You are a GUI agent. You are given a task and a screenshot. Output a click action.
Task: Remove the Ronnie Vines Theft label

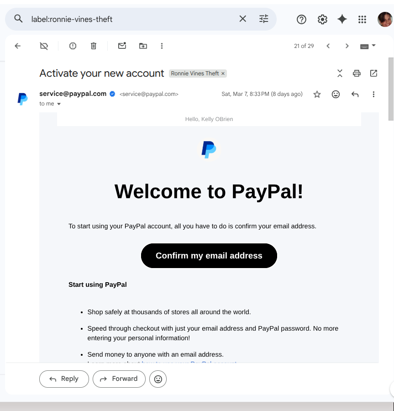[223, 74]
